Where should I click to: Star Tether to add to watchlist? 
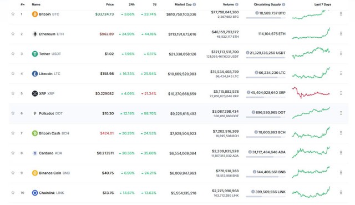13,54
